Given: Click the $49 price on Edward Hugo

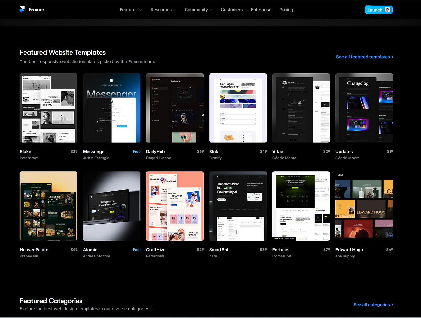Looking at the screenshot, I should (x=390, y=249).
